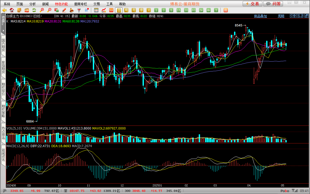The width and height of the screenshot is (310, 194).
Task: Select the green Y yearly period
Action: (216, 10)
